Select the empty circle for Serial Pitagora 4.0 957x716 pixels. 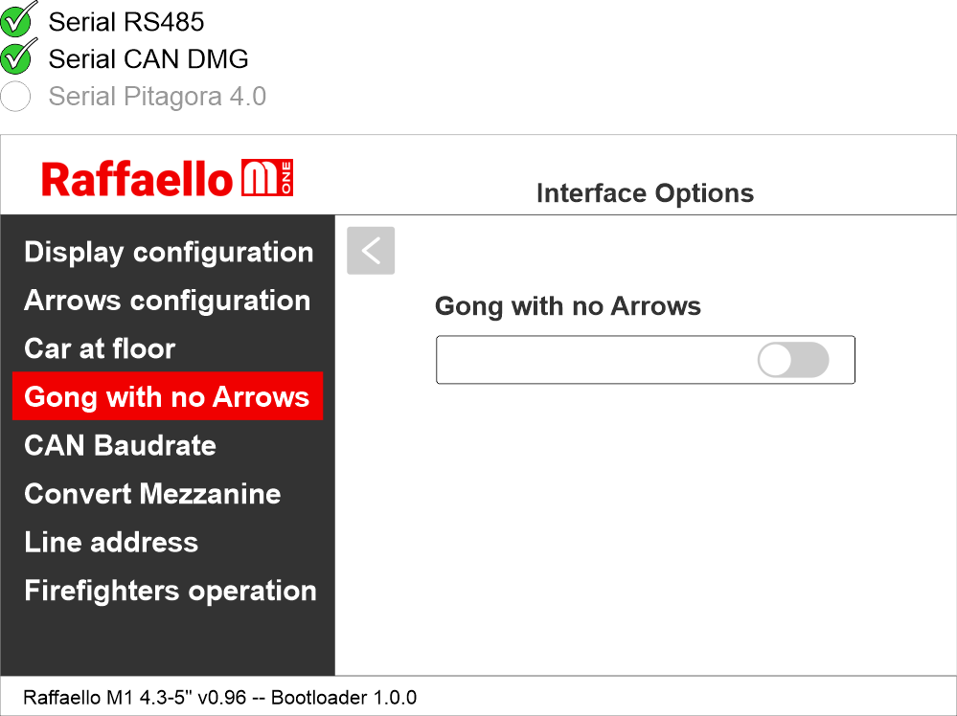click(x=16, y=97)
